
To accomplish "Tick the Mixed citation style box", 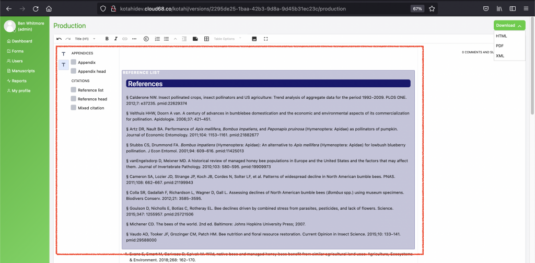I will tap(73, 107).
